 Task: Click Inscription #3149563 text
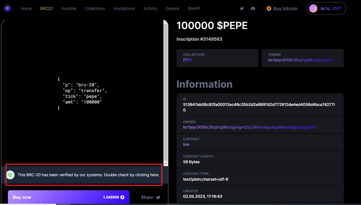coord(199,39)
